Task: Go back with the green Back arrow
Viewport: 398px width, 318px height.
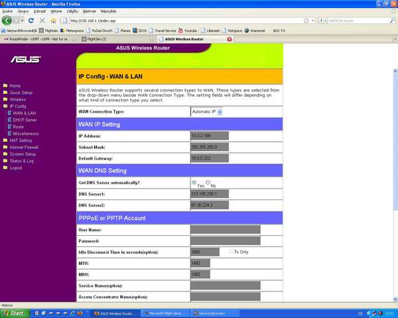Action: click(7, 21)
